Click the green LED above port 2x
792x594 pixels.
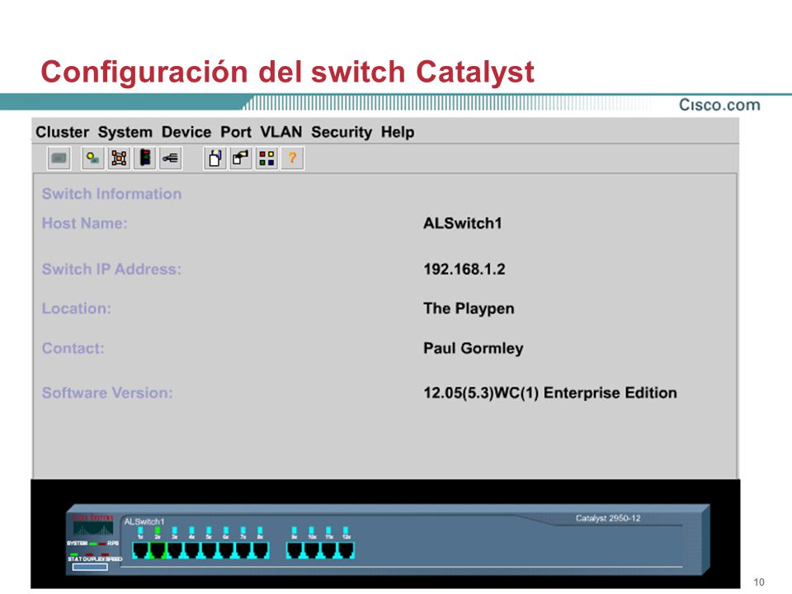coord(158,530)
